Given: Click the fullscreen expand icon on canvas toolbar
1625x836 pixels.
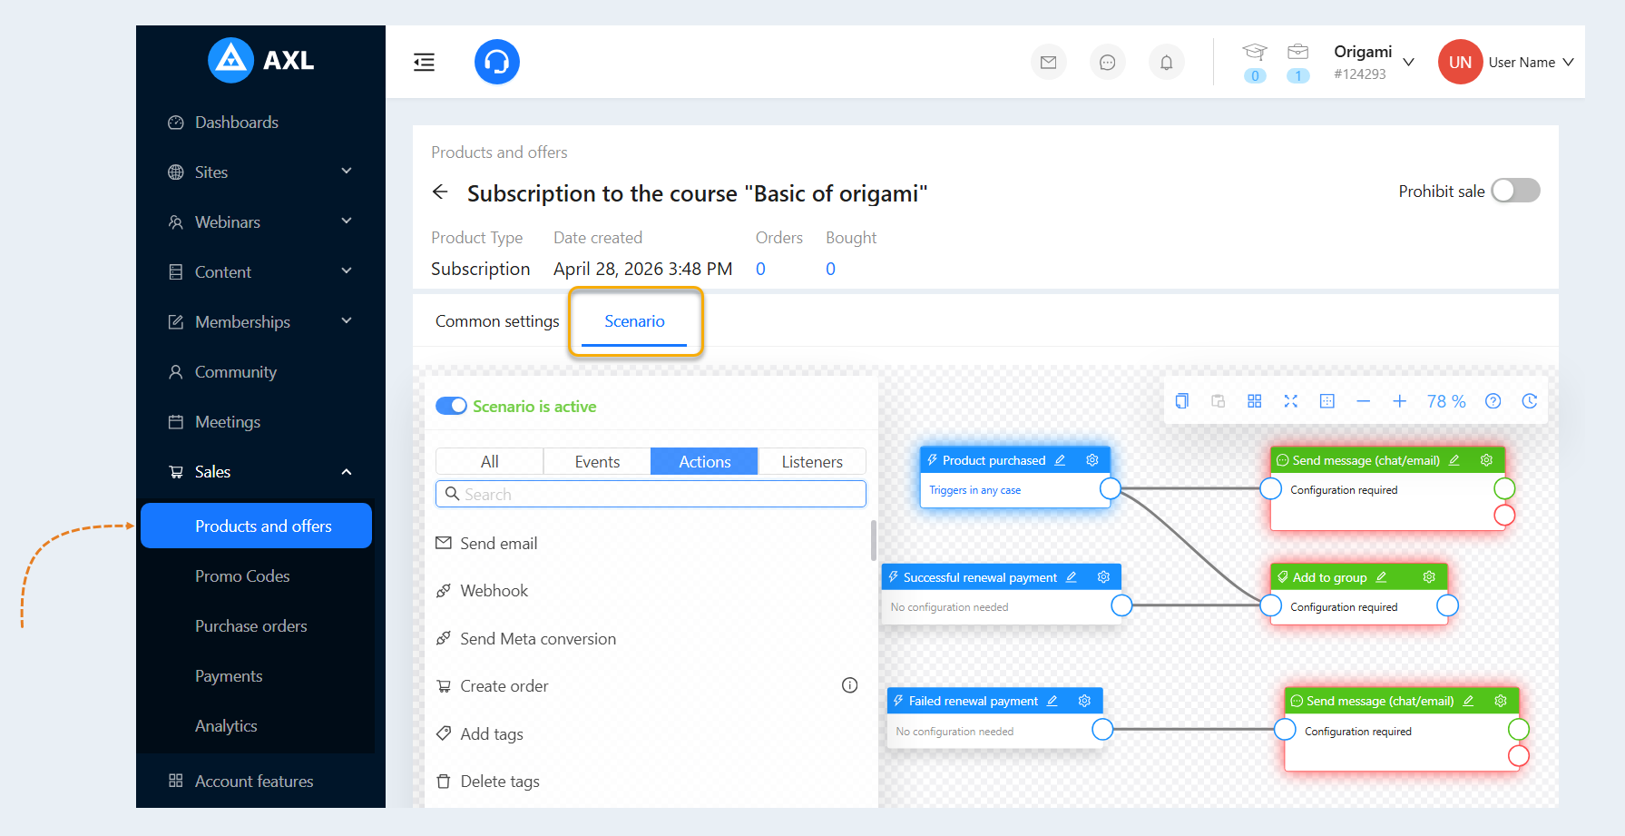Looking at the screenshot, I should (1291, 401).
